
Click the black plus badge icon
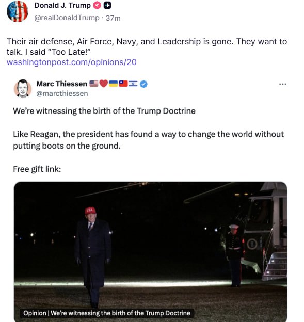tap(107, 5)
